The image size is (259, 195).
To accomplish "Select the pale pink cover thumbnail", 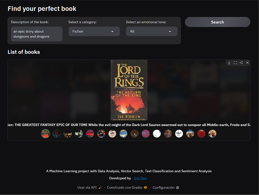I will tap(112, 134).
